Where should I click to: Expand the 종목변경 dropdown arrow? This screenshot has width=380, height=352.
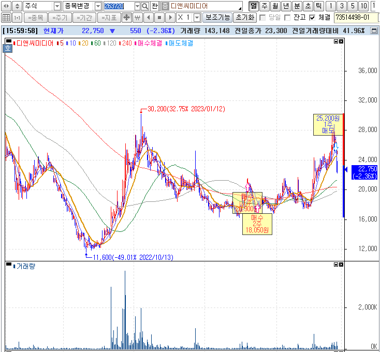[98, 6]
